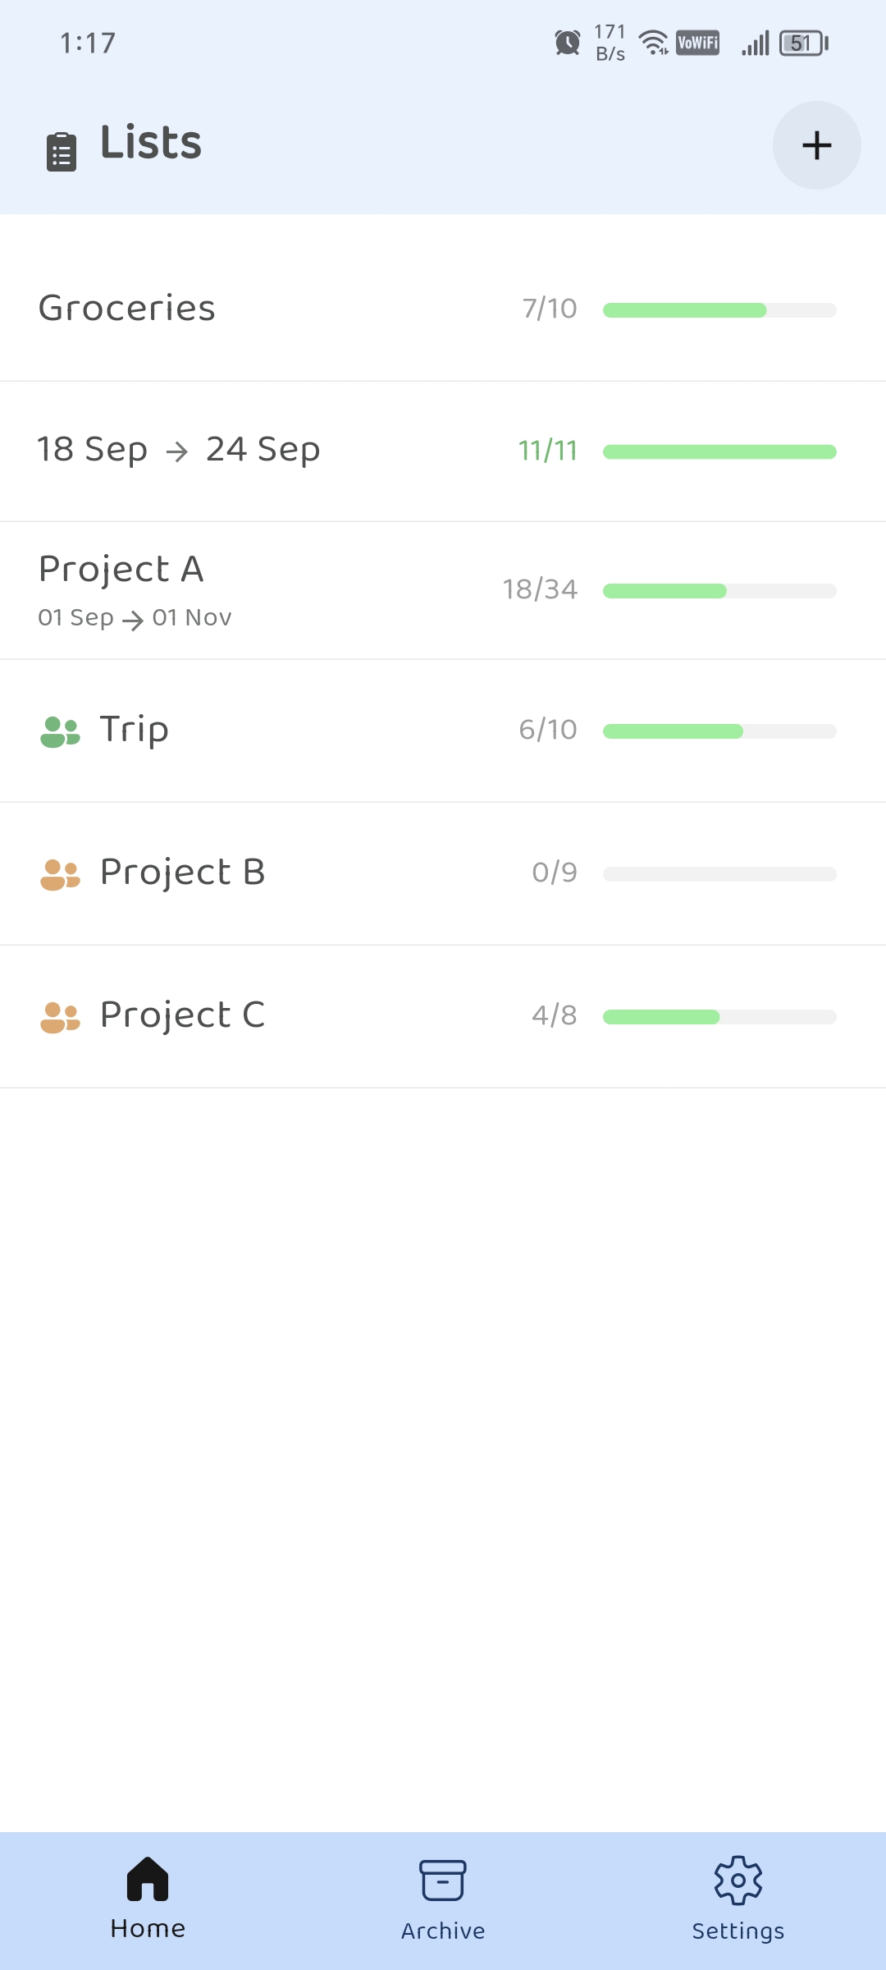Tap the battery indicator in status bar
This screenshot has height=1970, width=886.
pyautogui.click(x=803, y=43)
